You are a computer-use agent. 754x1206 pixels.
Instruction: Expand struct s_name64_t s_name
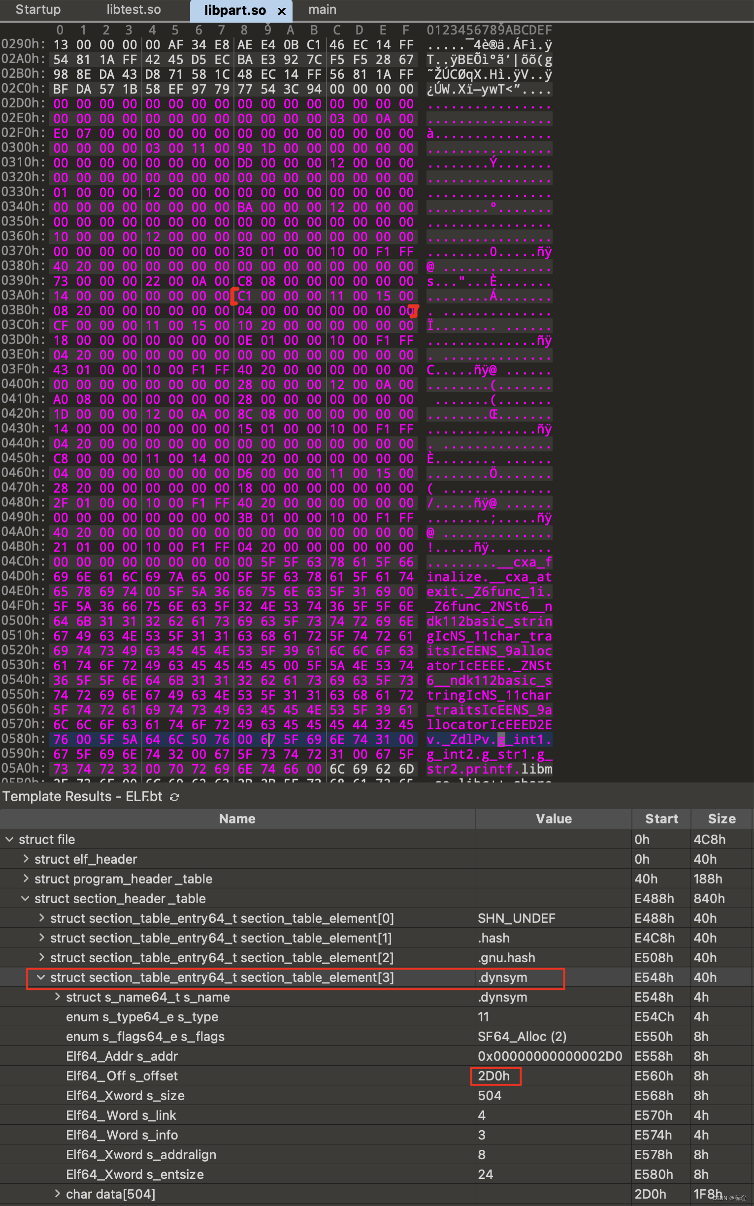point(58,997)
